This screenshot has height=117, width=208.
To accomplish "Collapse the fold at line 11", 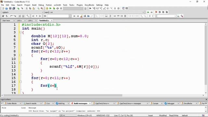I will coord(20,63).
